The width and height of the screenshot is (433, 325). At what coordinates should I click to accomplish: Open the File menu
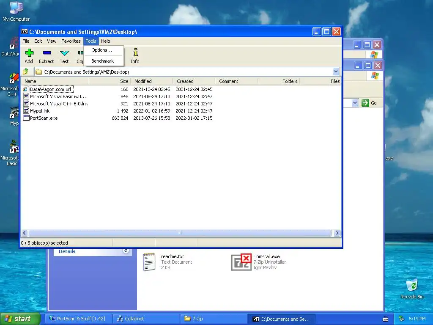pos(26,41)
